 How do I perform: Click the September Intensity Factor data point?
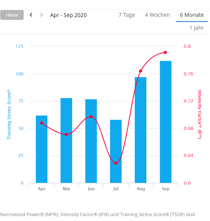point(165,52)
